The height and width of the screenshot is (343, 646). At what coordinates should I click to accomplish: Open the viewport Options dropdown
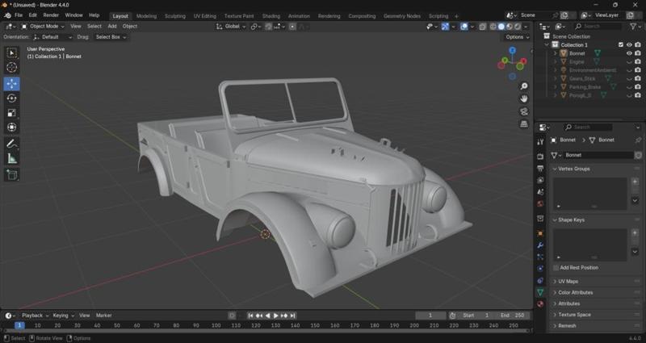click(x=517, y=37)
